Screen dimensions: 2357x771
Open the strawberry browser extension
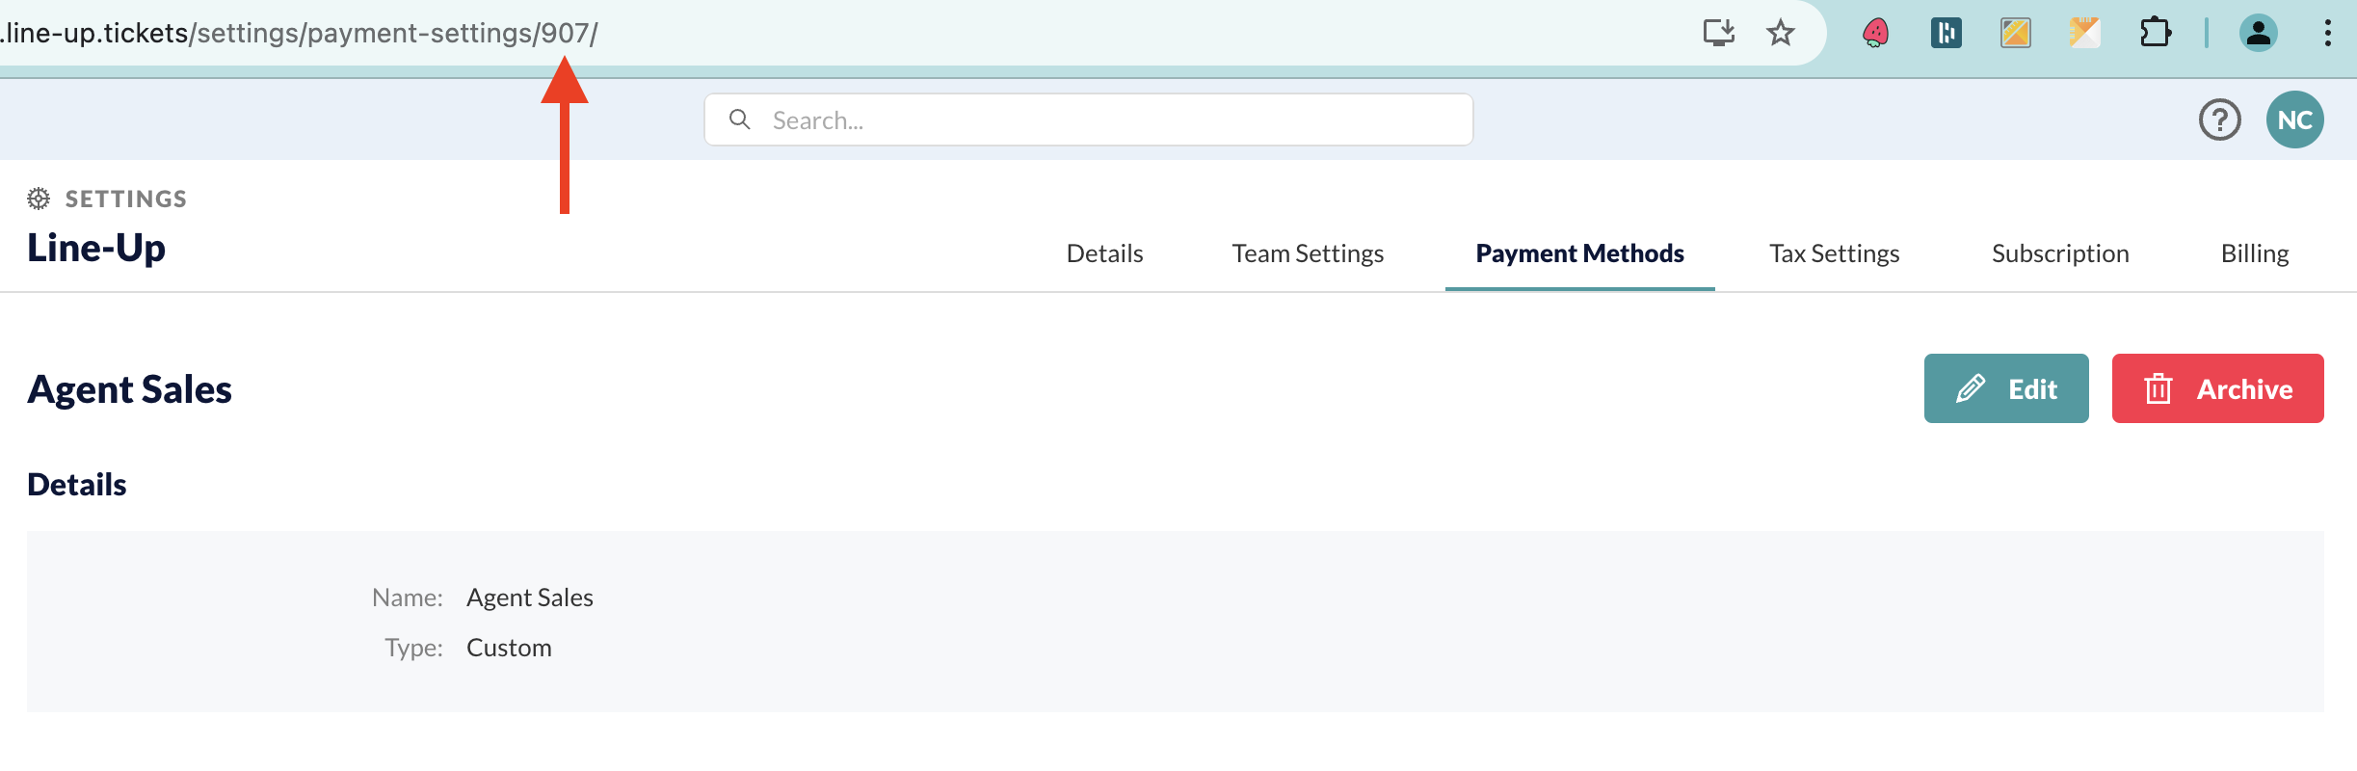1875,33
